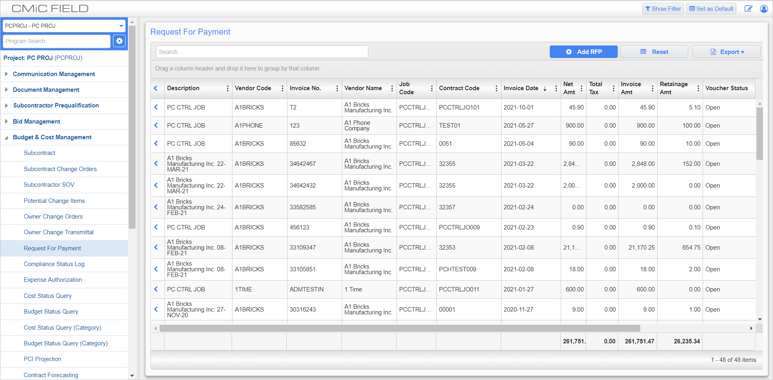The width and height of the screenshot is (773, 380).
Task: Expand Communication Management section
Action: pos(6,74)
